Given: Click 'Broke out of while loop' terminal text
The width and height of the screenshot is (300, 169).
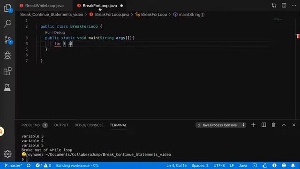Looking at the screenshot, I should point(47,150).
